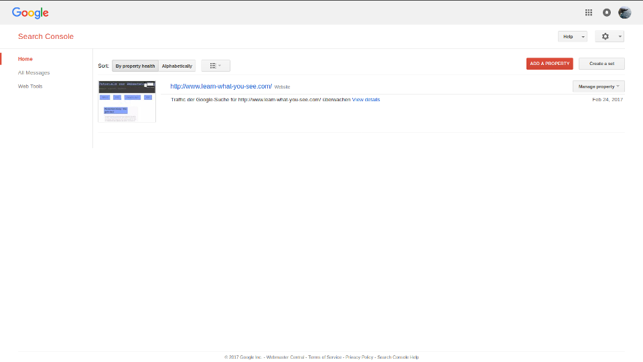Open the learn-what-you-see.com property link

coord(221,86)
